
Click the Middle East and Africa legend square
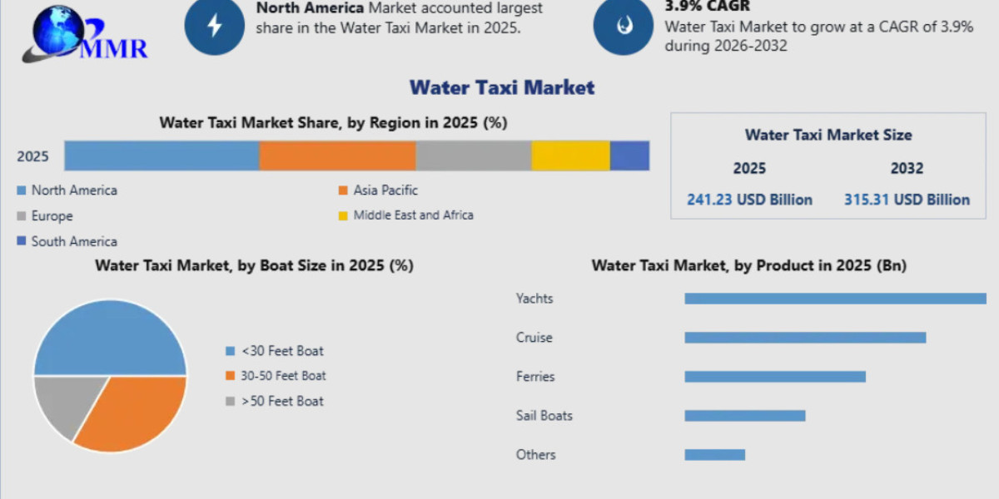point(342,215)
